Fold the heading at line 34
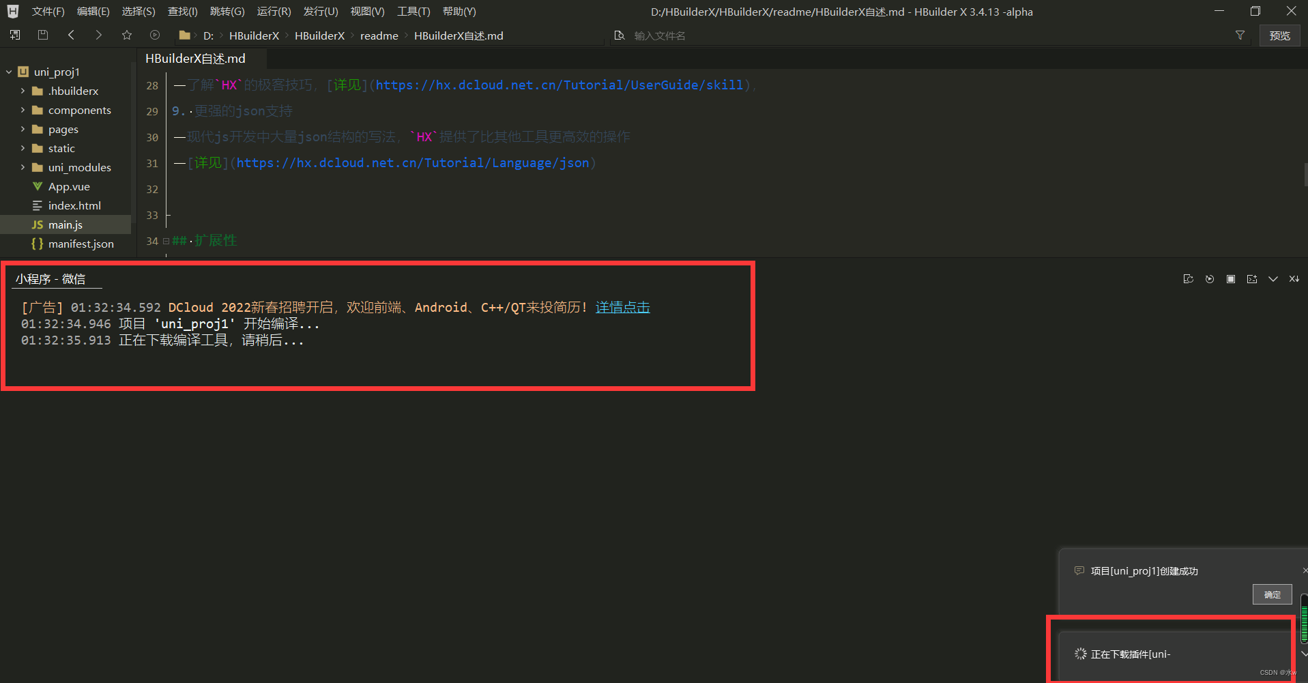Image resolution: width=1308 pixels, height=683 pixels. [x=166, y=241]
